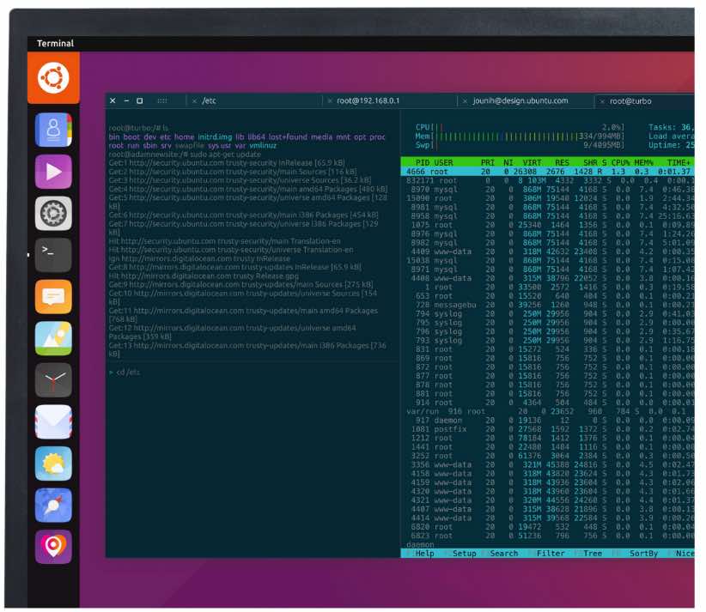Click the 'sudo apt-get update' command line
Image resolution: width=706 pixels, height=612 pixels.
click(185, 155)
